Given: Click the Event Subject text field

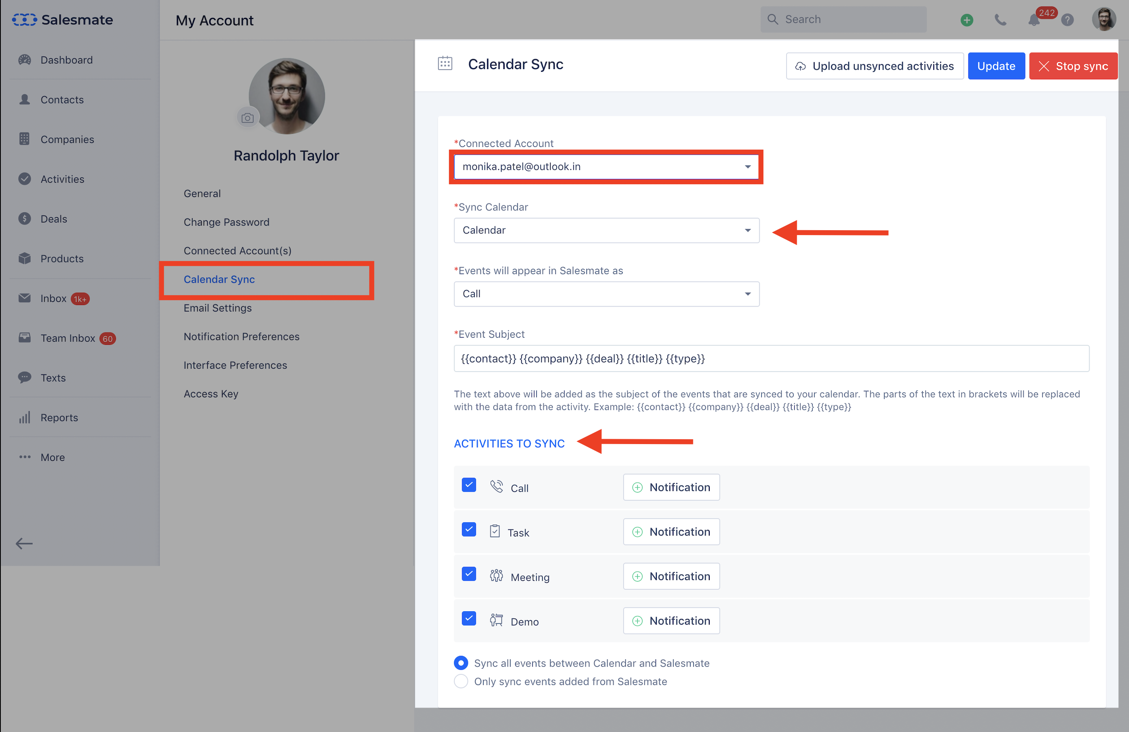Looking at the screenshot, I should [x=772, y=359].
